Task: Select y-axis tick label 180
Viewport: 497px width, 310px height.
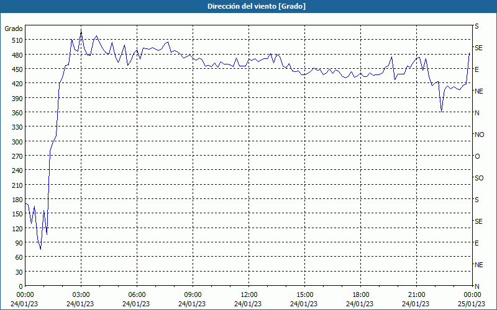Action: tap(17, 200)
